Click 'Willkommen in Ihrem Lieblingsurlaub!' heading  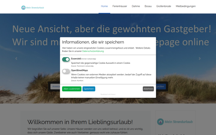(80, 122)
